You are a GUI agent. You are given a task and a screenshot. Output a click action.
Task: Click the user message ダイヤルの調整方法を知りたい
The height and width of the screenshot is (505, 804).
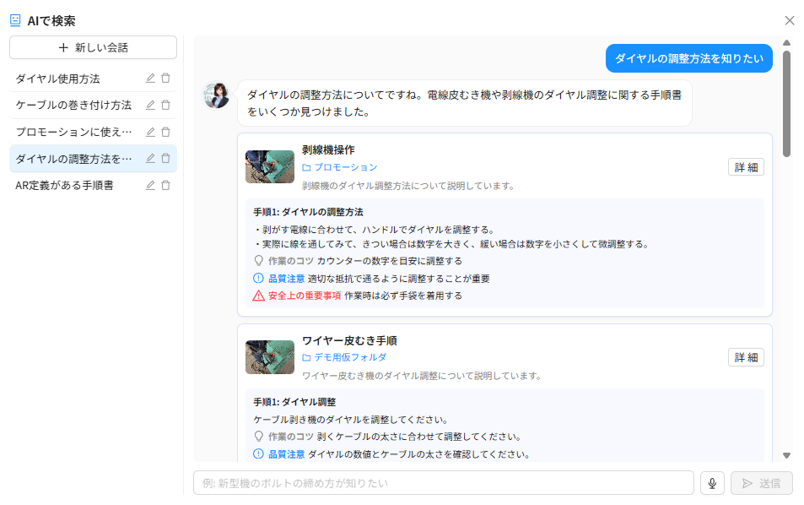click(689, 58)
